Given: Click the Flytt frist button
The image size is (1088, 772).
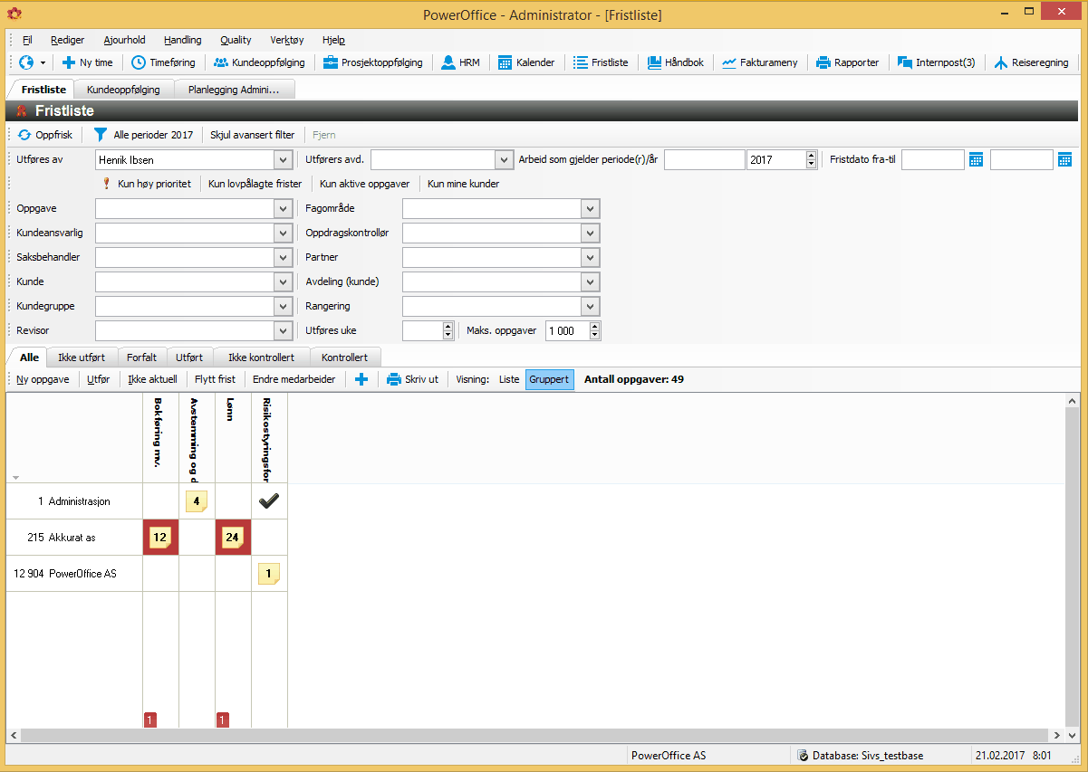Looking at the screenshot, I should point(216,379).
